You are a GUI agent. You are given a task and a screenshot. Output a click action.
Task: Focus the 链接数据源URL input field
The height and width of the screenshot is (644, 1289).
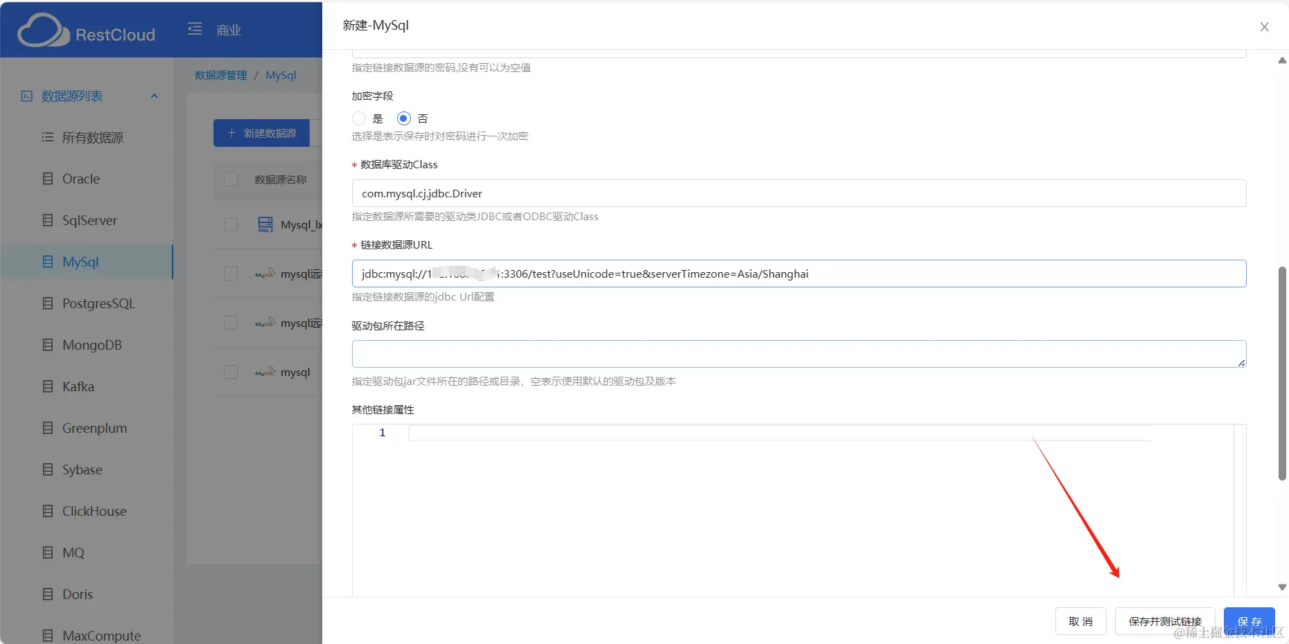click(x=799, y=274)
